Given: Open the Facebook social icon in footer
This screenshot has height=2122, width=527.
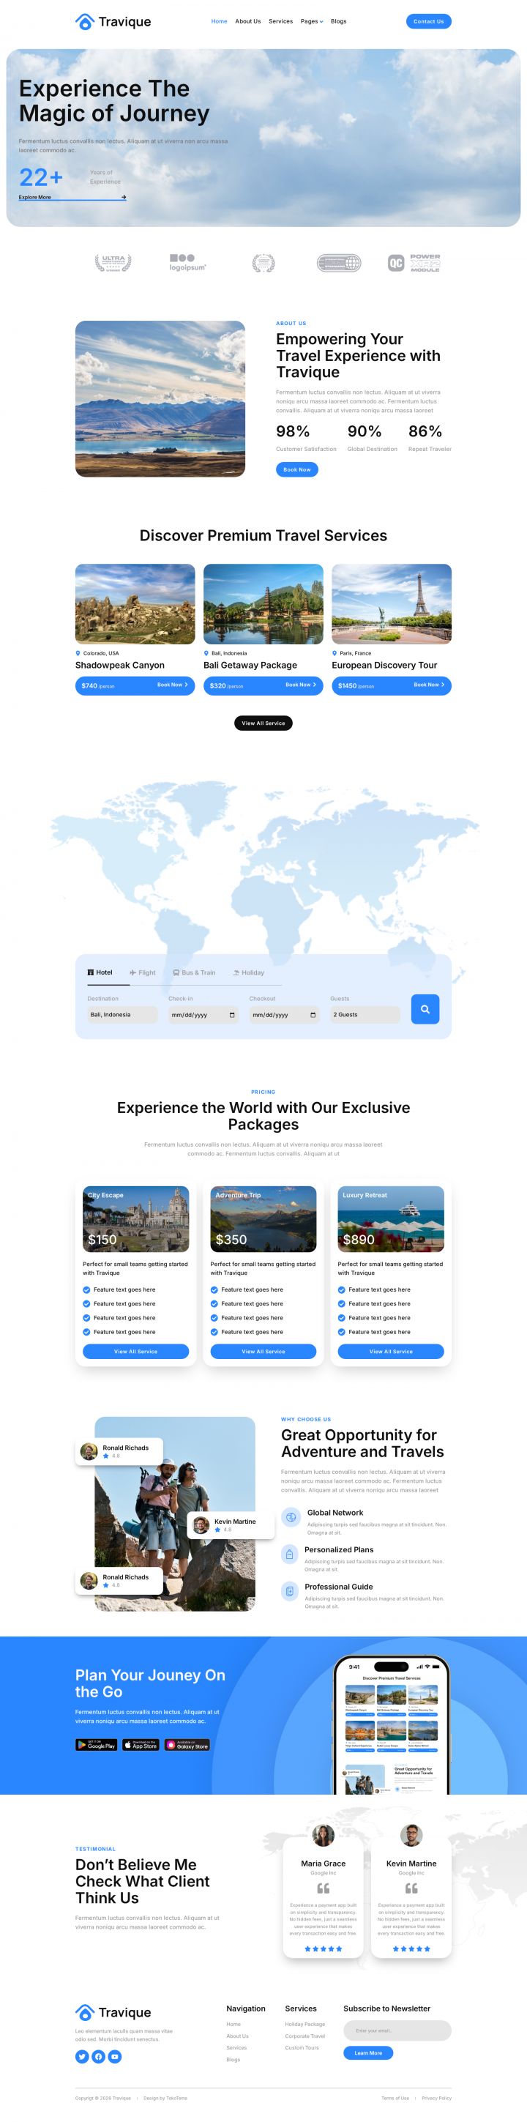Looking at the screenshot, I should tap(98, 2056).
